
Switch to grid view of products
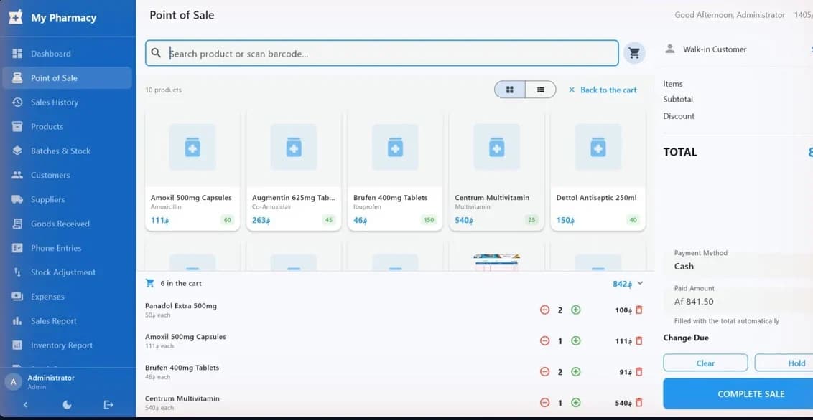point(510,90)
